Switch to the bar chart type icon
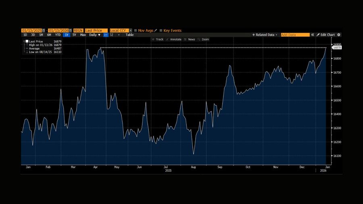 click(112, 35)
